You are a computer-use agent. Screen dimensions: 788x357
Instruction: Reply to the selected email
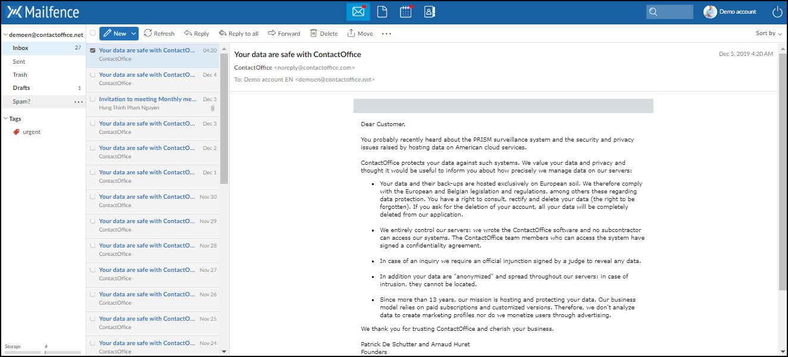(x=196, y=33)
